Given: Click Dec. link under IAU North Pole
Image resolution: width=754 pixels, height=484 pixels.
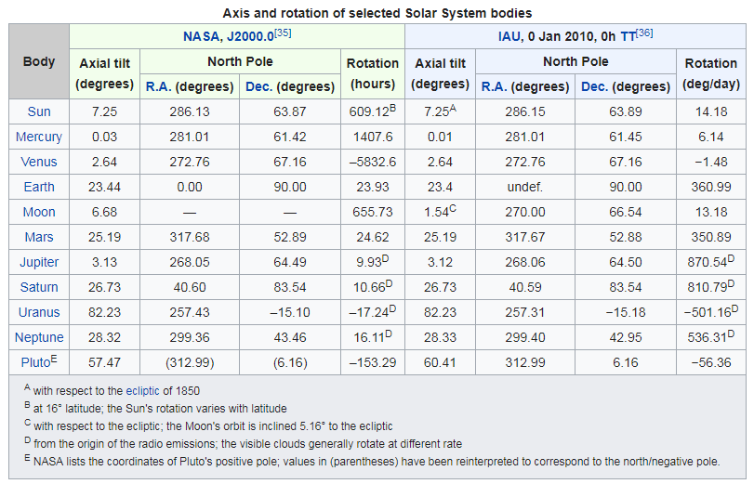Looking at the screenshot, I should click(x=594, y=86).
